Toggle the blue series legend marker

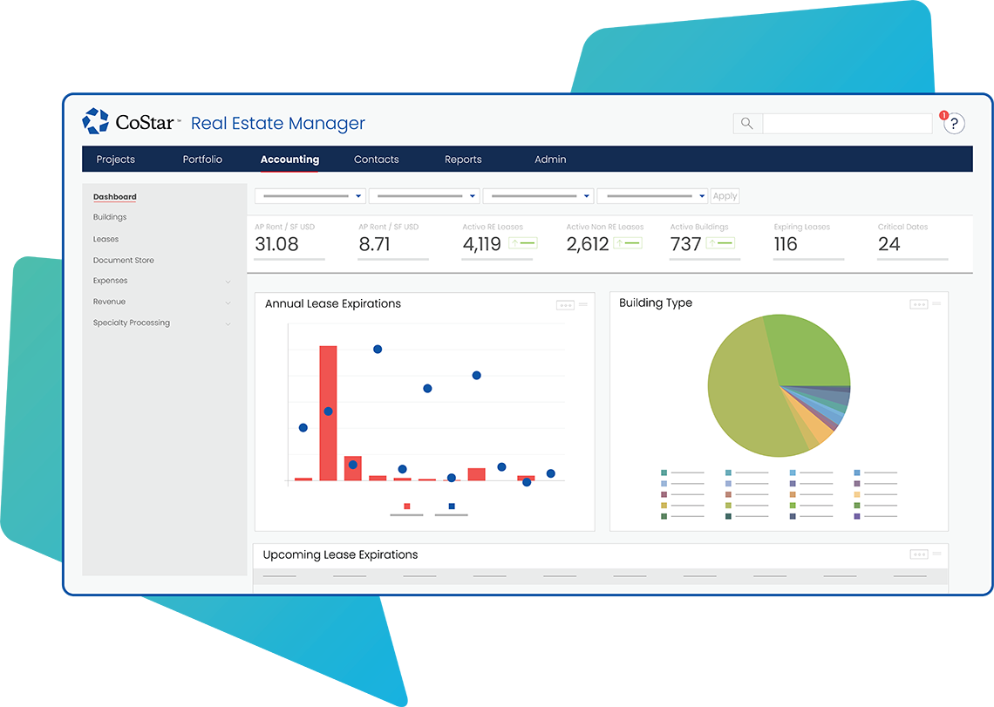[x=452, y=506]
